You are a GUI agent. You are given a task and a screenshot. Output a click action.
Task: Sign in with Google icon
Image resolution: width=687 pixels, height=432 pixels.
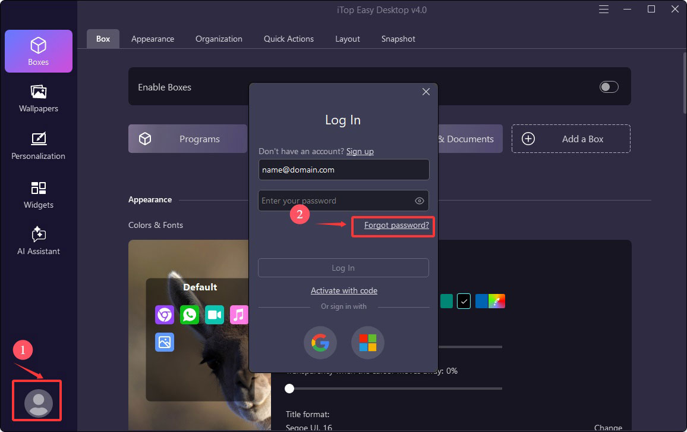[x=320, y=343]
